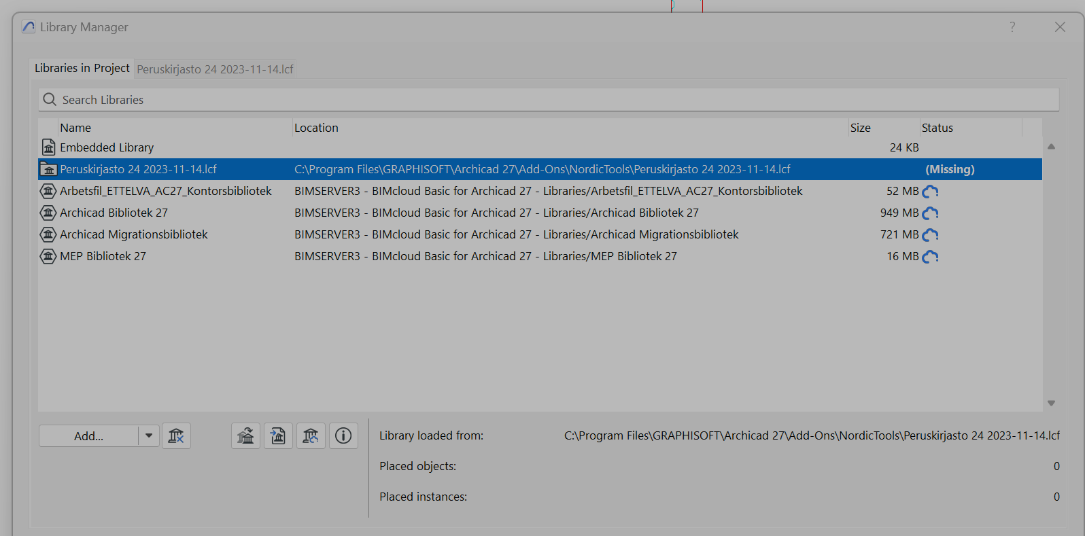
Task: Switch to Libraries in Project tab
Action: tap(82, 68)
